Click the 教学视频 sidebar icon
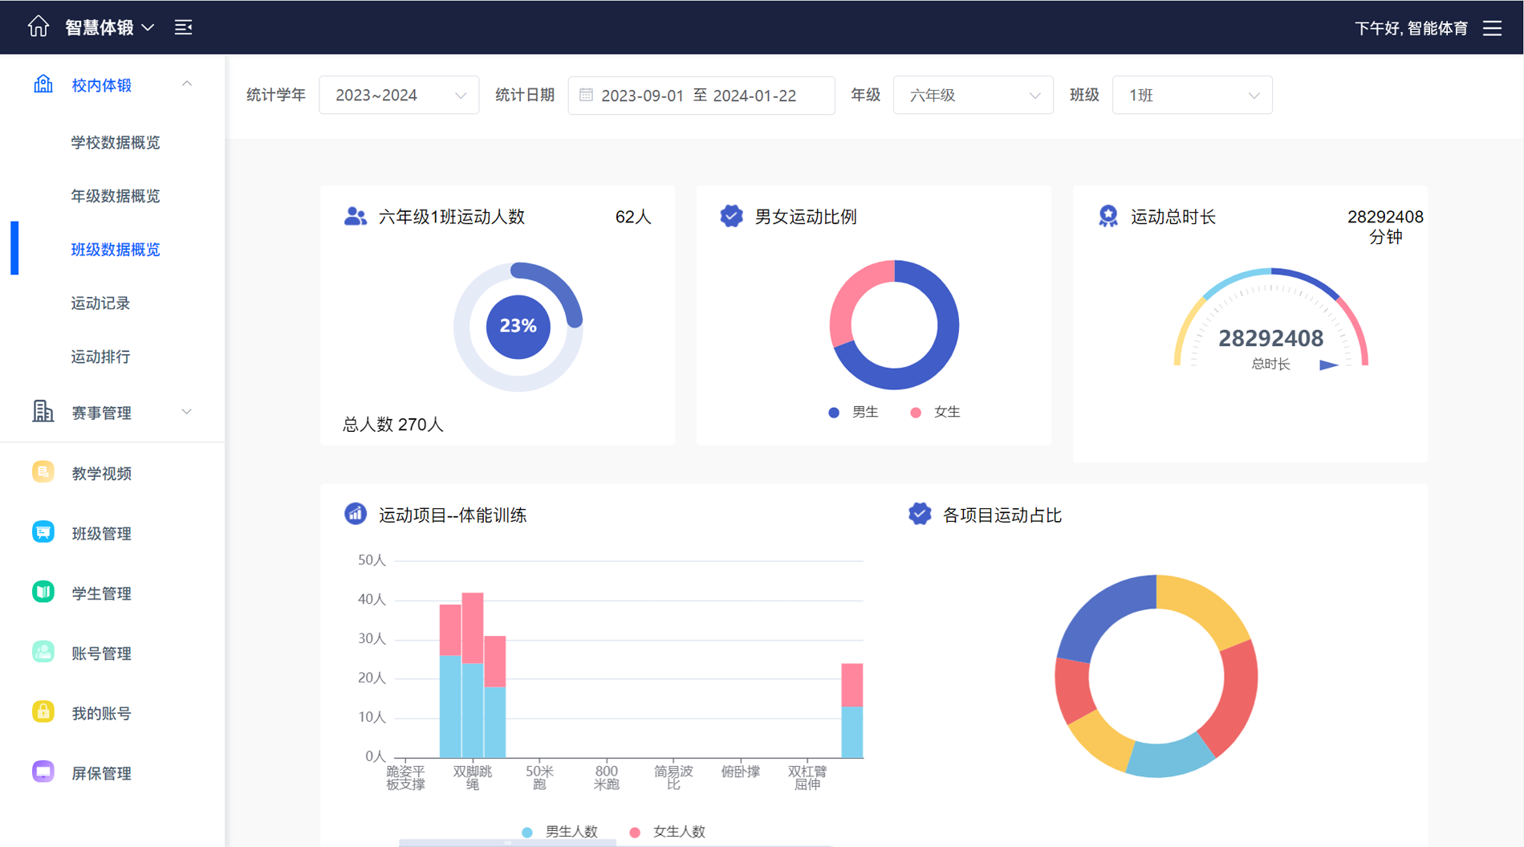The width and height of the screenshot is (1524, 847). pyautogui.click(x=43, y=472)
